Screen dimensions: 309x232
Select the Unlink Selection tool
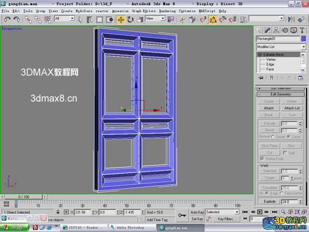point(38,19)
